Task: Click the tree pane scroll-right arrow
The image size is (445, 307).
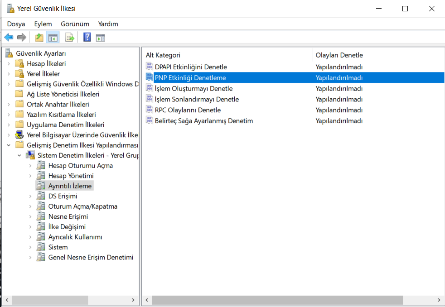Action: 133,300
